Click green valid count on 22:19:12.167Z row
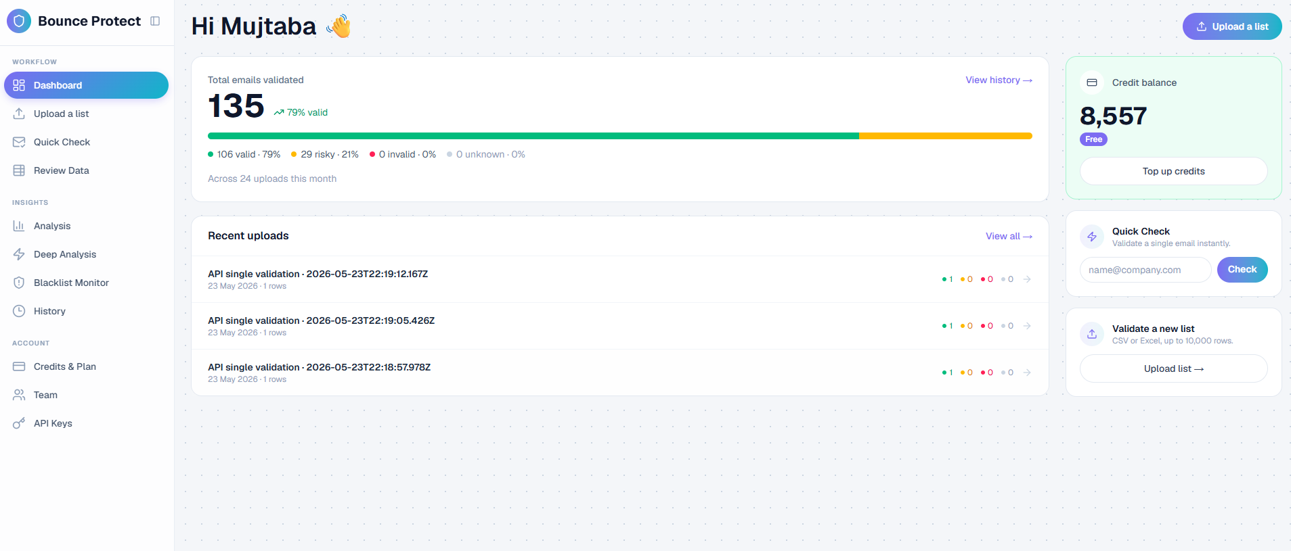The height and width of the screenshot is (551, 1291). coord(948,279)
